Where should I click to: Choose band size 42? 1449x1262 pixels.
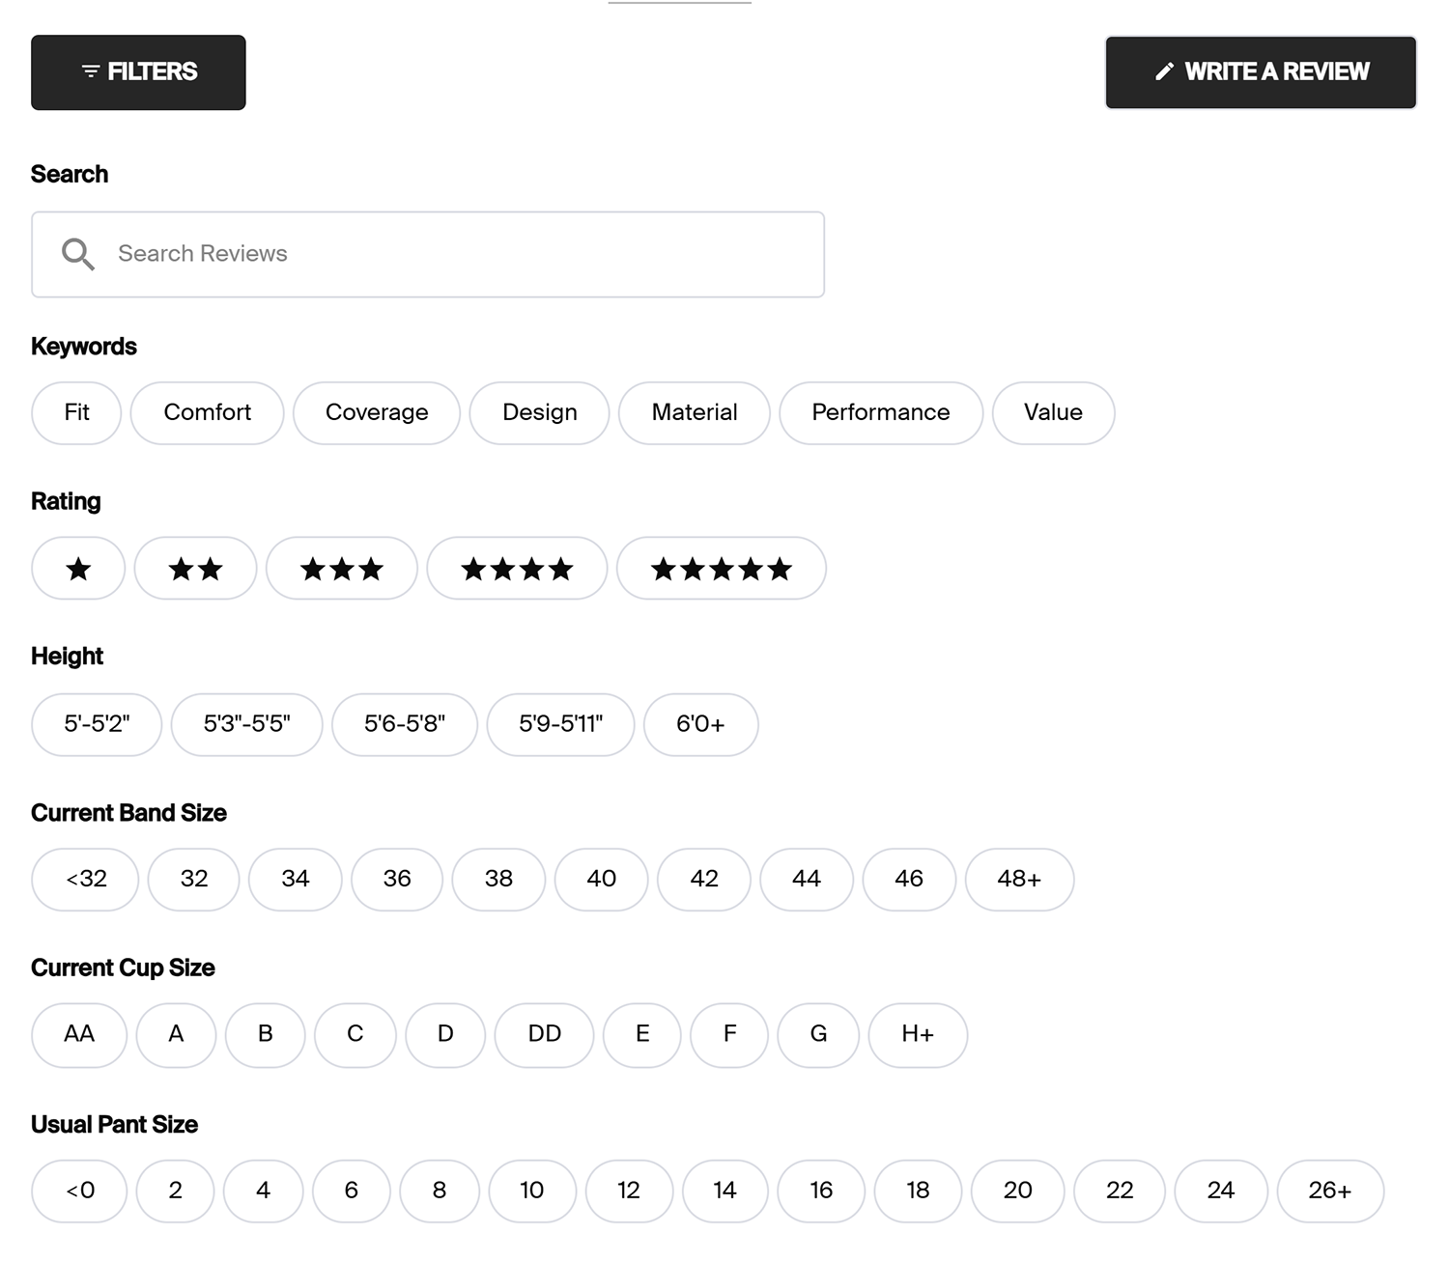pyautogui.click(x=704, y=880)
